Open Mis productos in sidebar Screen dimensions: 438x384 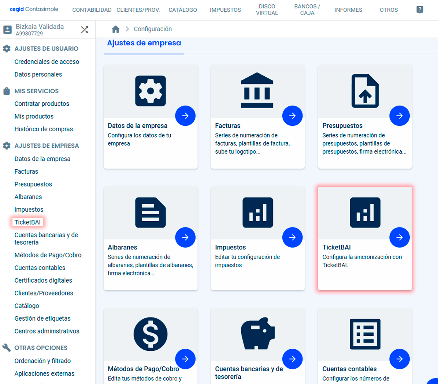34,116
